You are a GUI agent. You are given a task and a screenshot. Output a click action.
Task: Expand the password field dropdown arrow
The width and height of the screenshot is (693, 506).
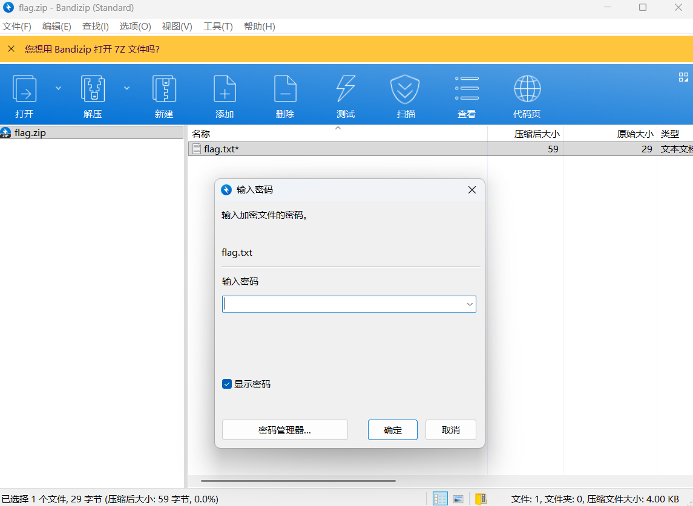470,304
